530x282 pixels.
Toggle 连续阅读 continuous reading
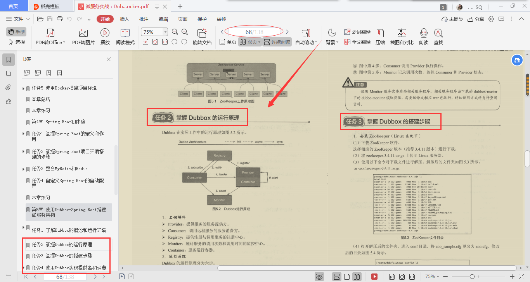pos(277,42)
